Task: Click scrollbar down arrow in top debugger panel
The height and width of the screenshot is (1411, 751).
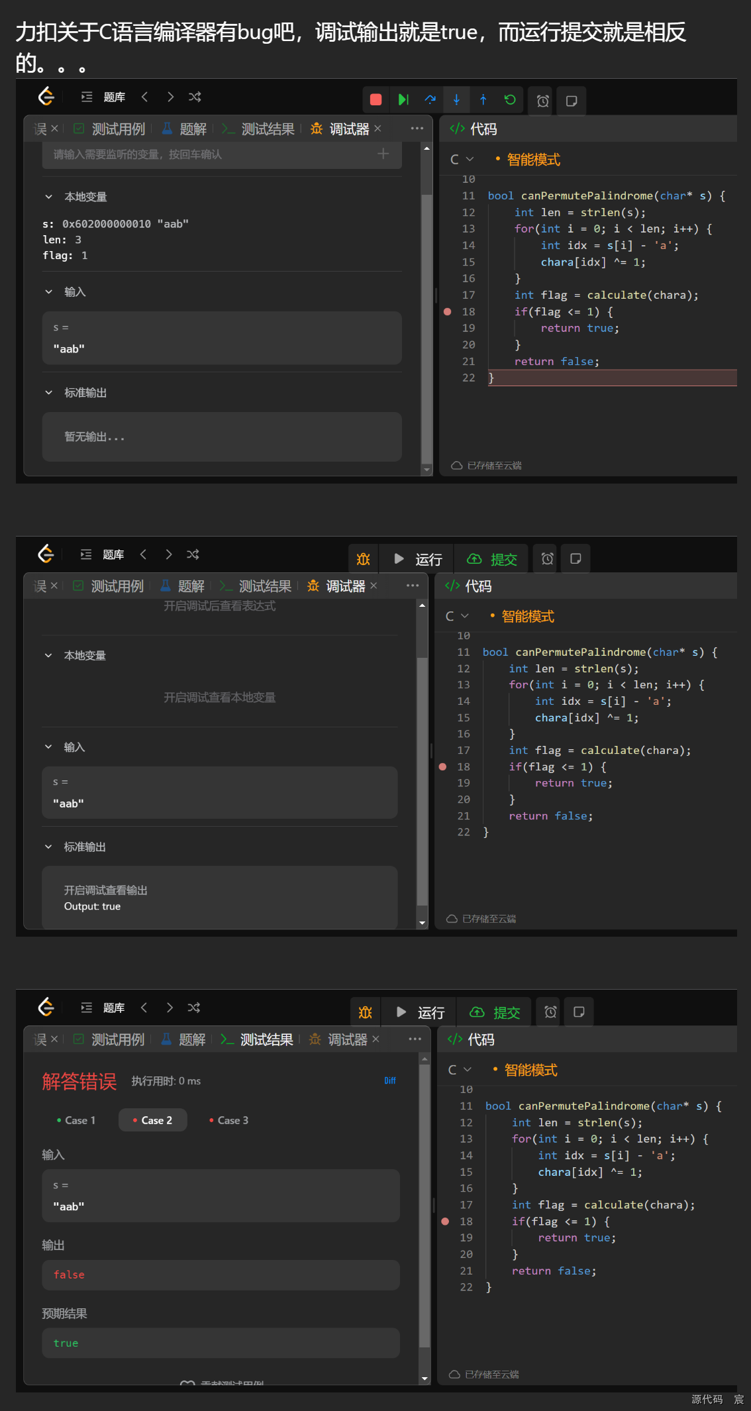Action: [x=426, y=470]
